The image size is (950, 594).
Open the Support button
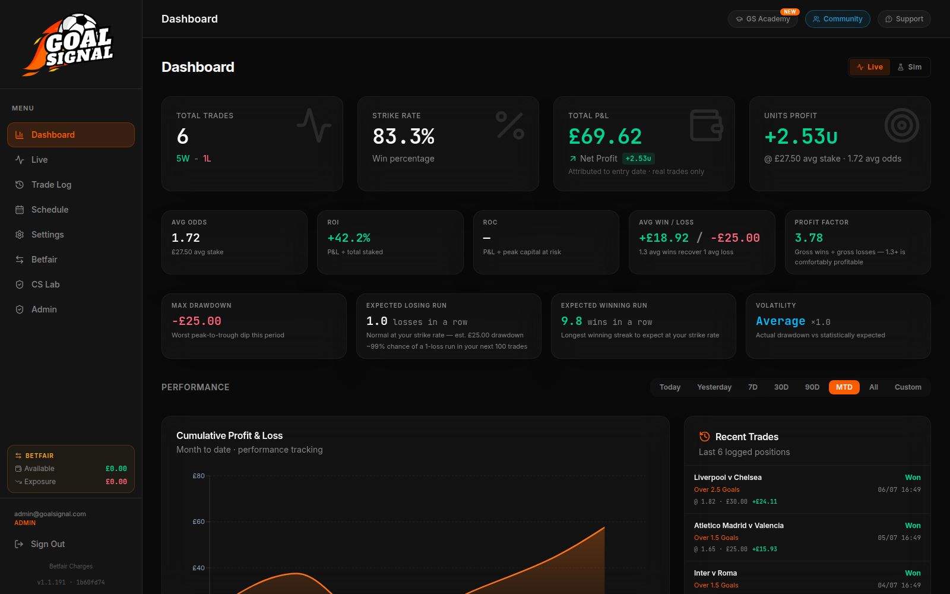(x=904, y=19)
